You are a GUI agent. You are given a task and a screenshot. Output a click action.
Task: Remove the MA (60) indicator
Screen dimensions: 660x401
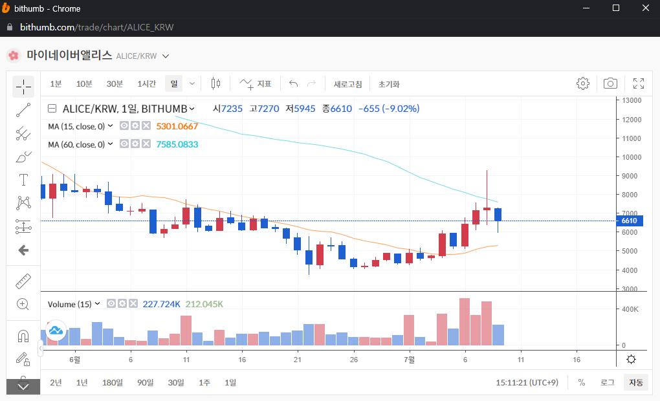click(146, 144)
